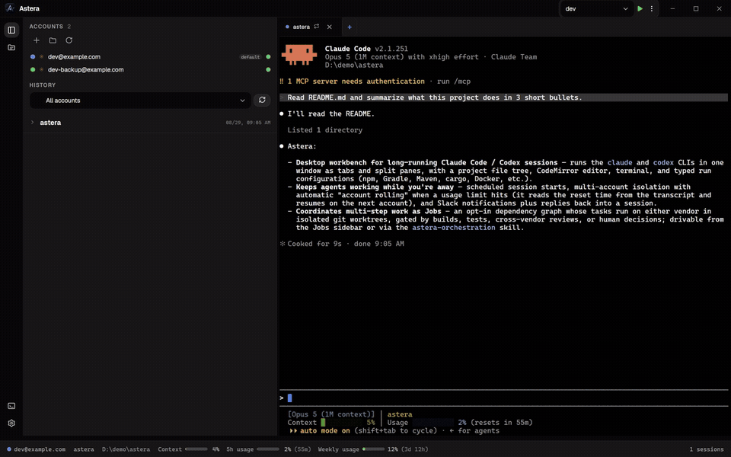This screenshot has height=457, width=731.
Task: Click the Weekly usage bar in status bar
Action: pos(373,449)
